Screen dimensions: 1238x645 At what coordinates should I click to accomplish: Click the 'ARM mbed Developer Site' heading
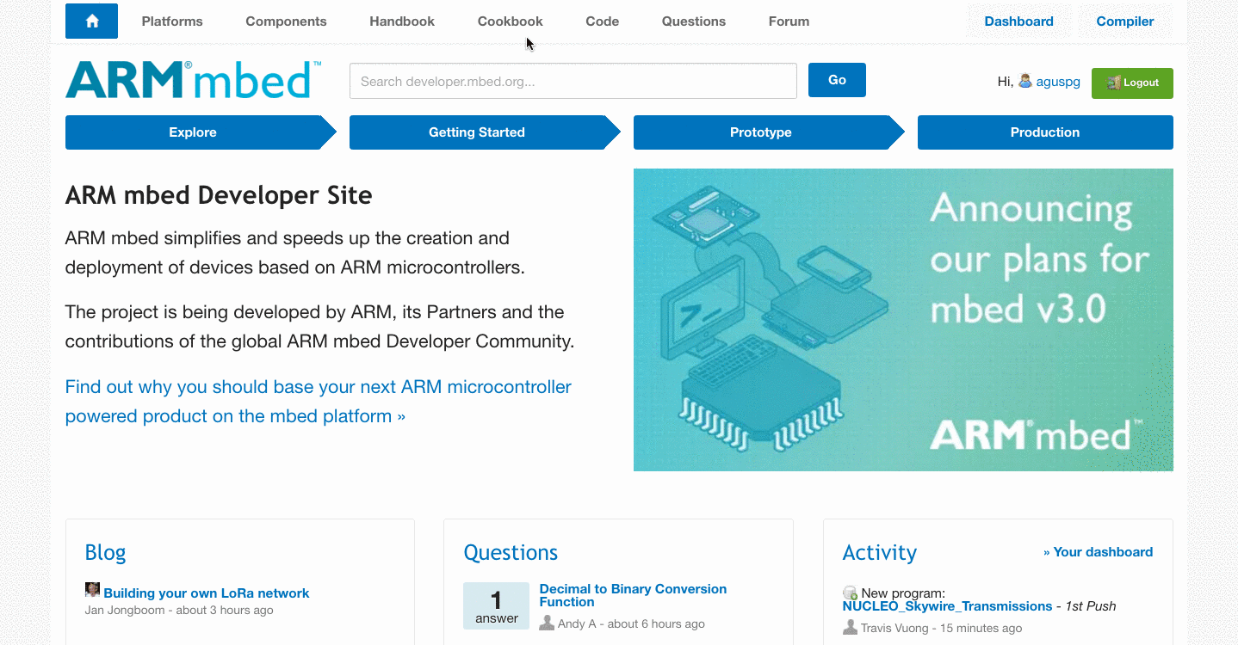click(219, 195)
